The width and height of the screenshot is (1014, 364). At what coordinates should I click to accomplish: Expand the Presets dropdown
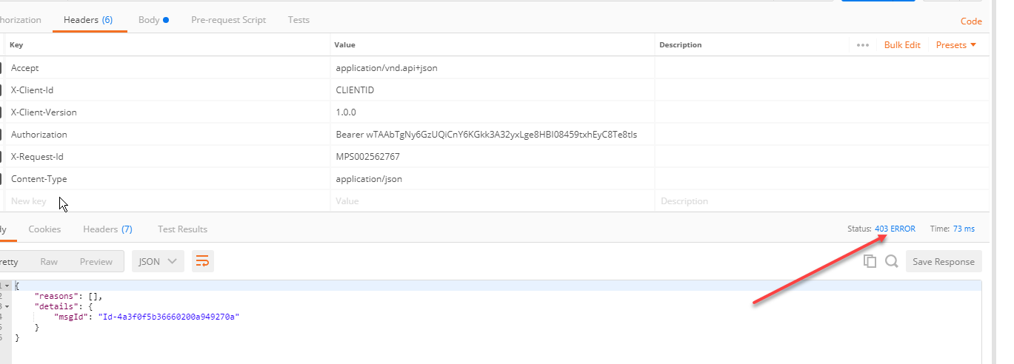coord(956,45)
